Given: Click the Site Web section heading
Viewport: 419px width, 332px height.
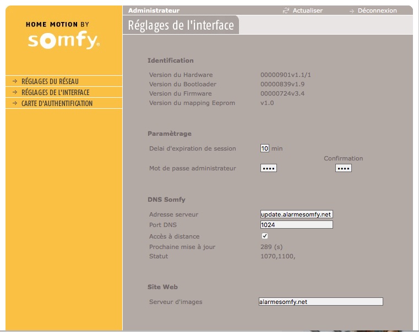Looking at the screenshot, I should (163, 287).
